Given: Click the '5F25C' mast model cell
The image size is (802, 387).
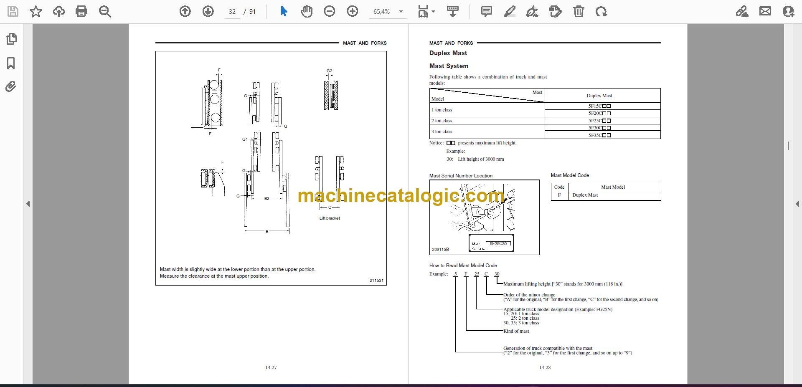Looking at the screenshot, I should click(x=602, y=121).
